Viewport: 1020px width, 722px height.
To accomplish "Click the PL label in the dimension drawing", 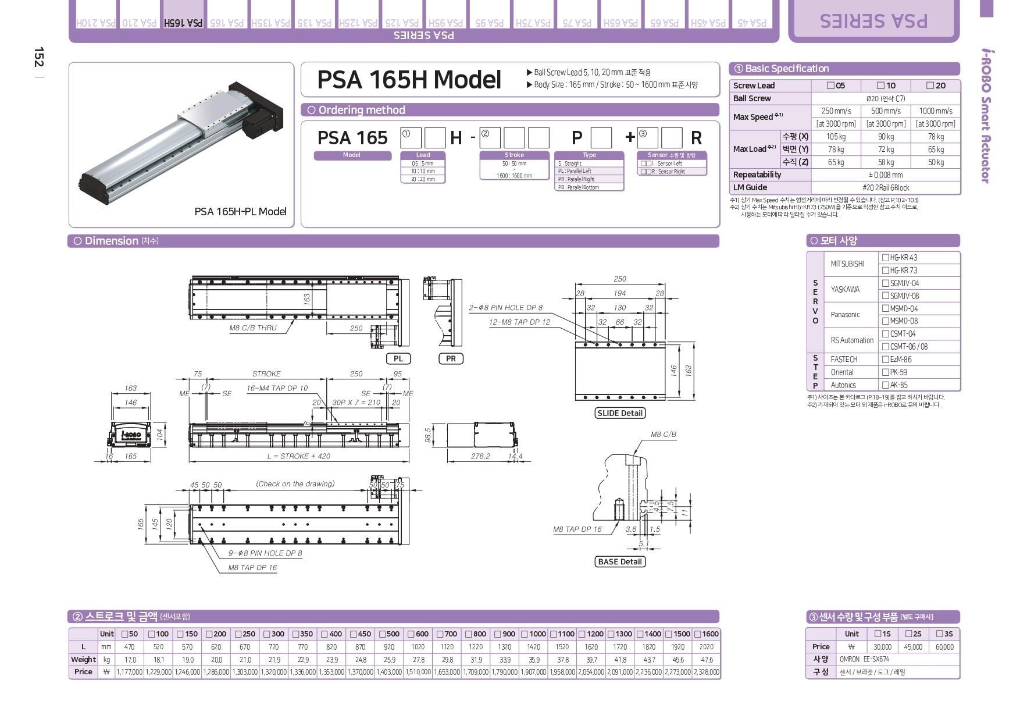I will [398, 359].
